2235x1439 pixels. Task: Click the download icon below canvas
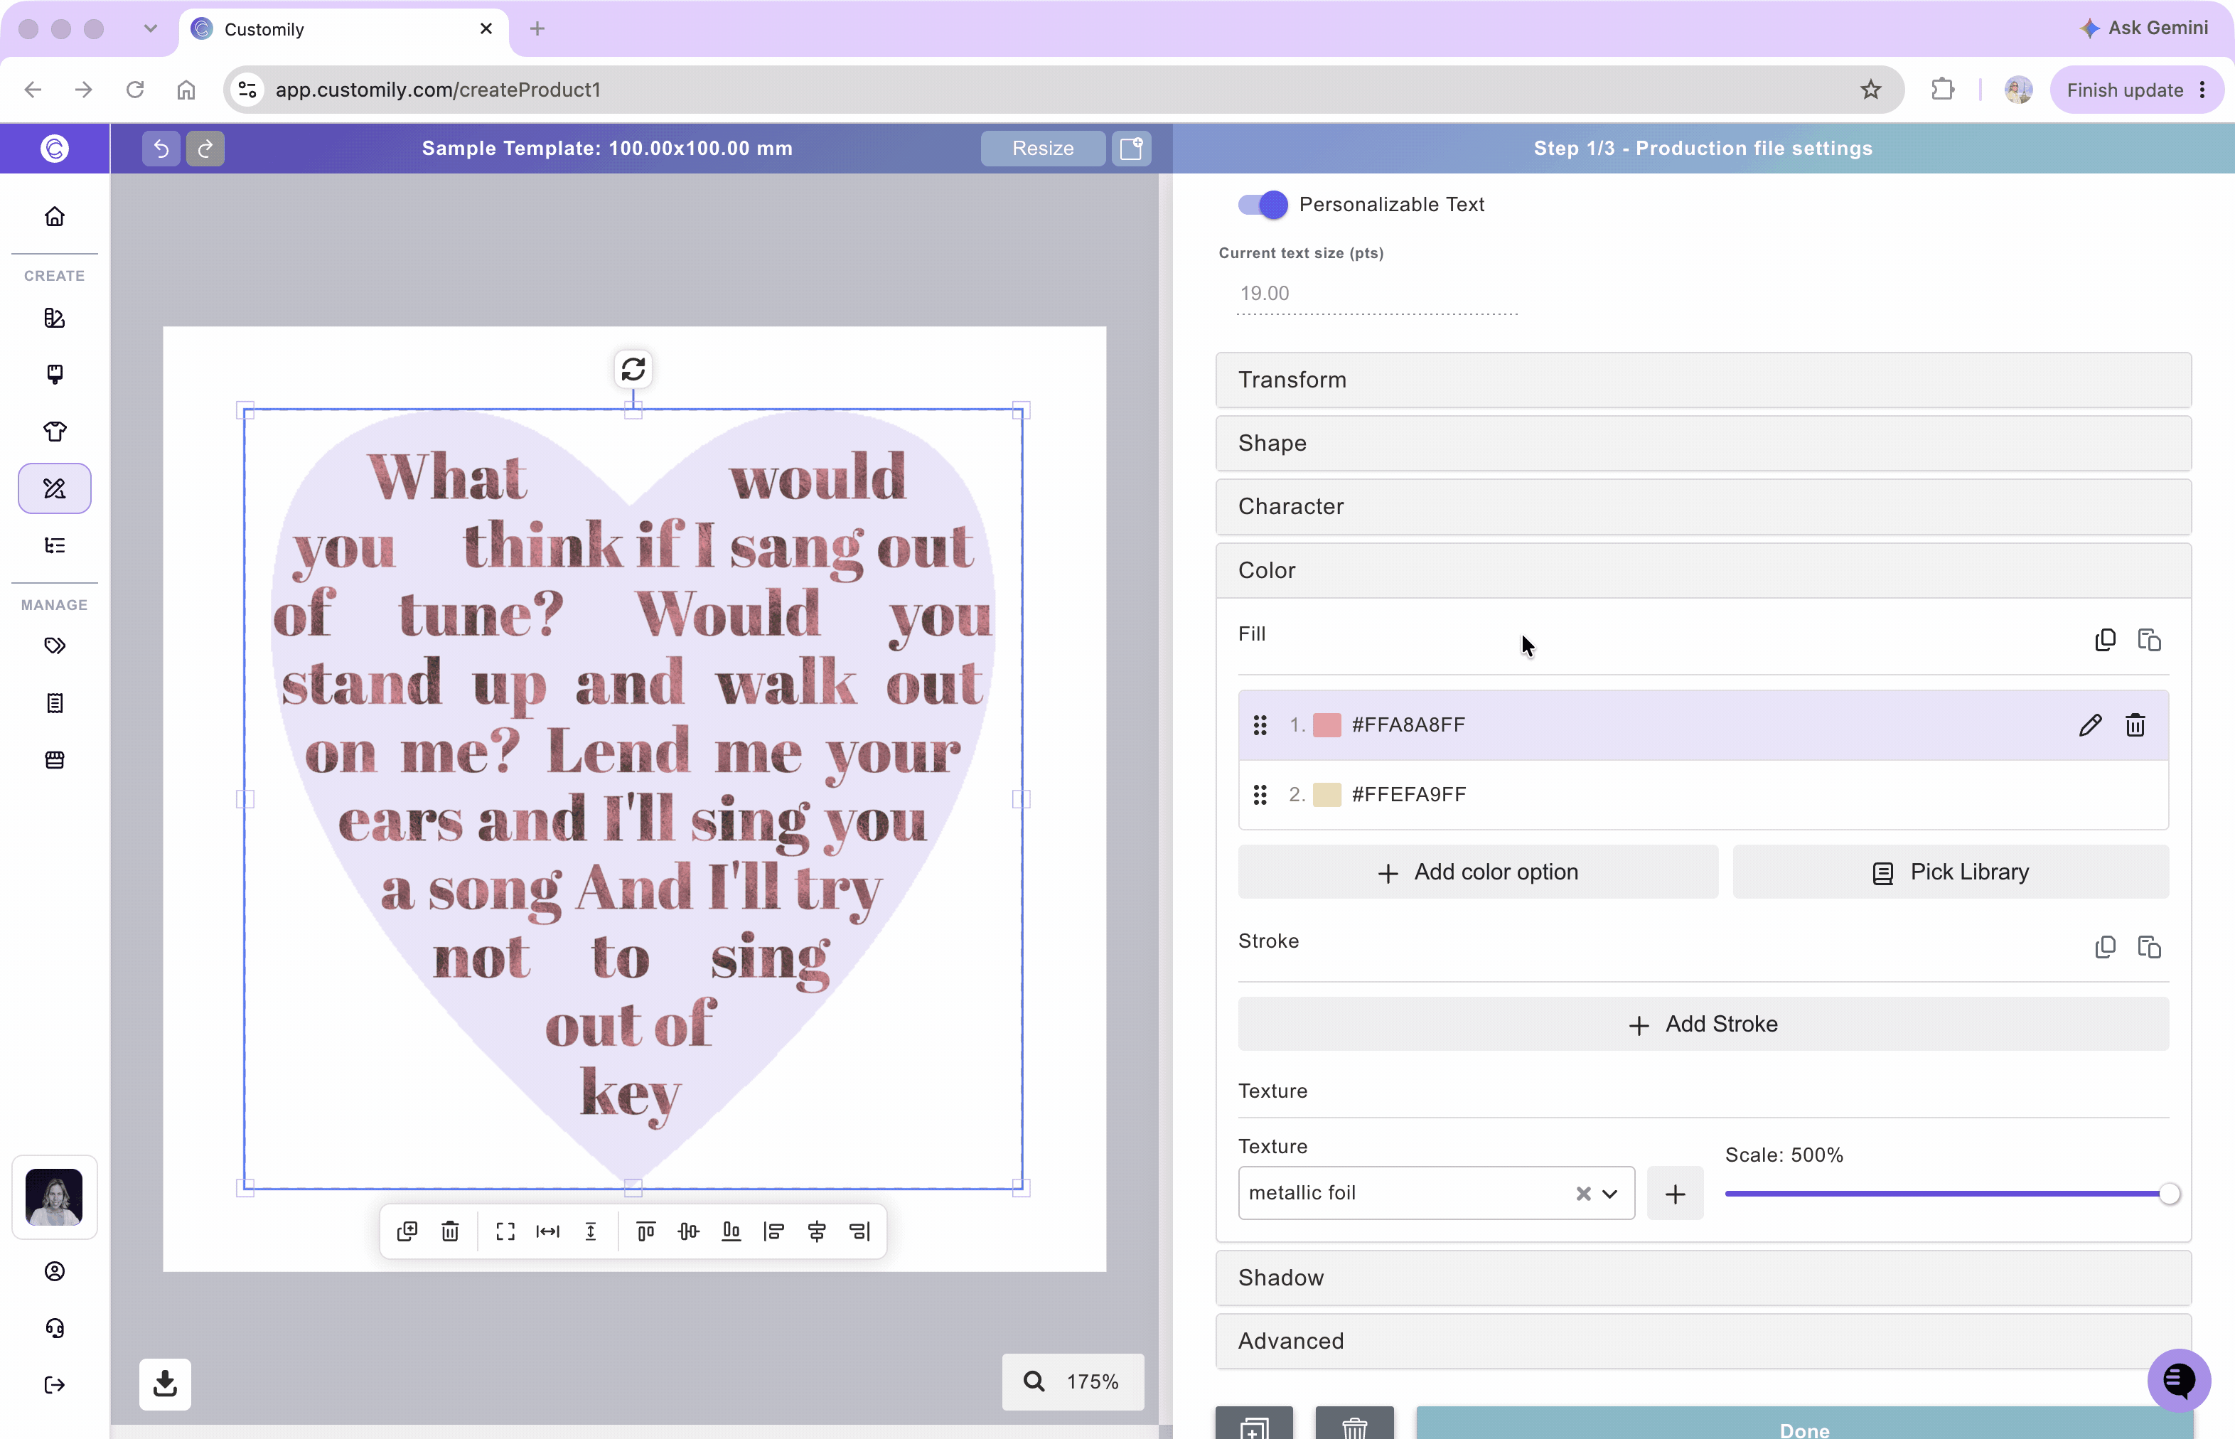[x=166, y=1384]
